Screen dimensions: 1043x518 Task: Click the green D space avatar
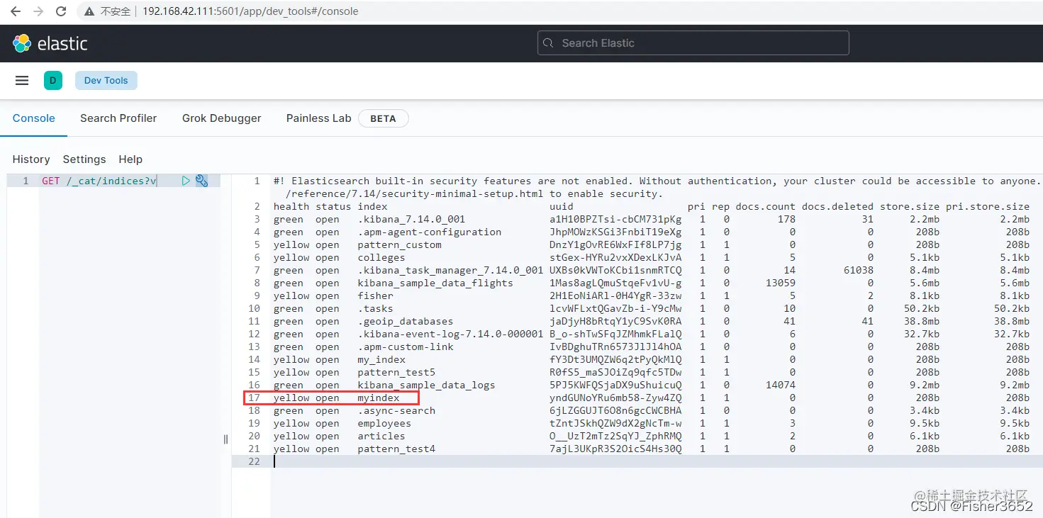coord(53,81)
